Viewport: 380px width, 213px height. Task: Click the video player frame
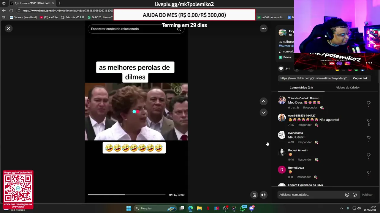tap(136, 112)
